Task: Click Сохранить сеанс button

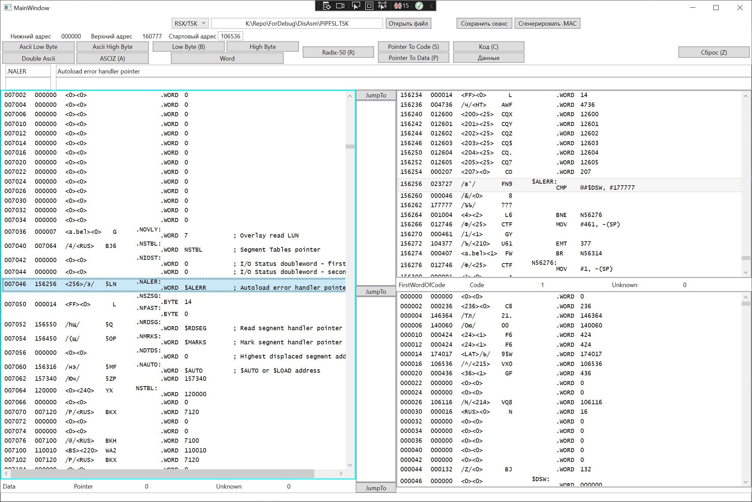Action: click(484, 23)
